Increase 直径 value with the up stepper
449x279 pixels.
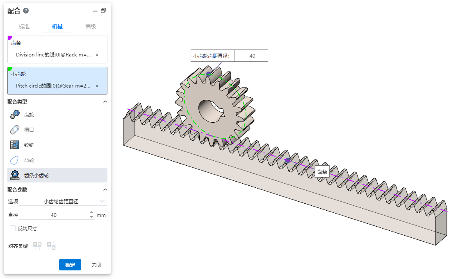[91, 213]
